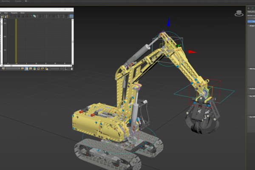Click the zoom-selected-object icon in bottom toolbar
The width and height of the screenshot is (255, 170).
pyautogui.click(x=3, y=69)
